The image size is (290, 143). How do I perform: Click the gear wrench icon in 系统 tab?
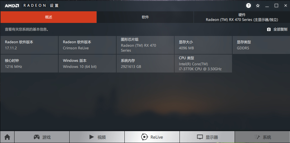pos(257,137)
